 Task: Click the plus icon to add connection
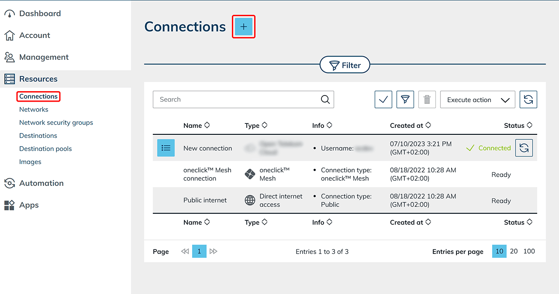243,27
